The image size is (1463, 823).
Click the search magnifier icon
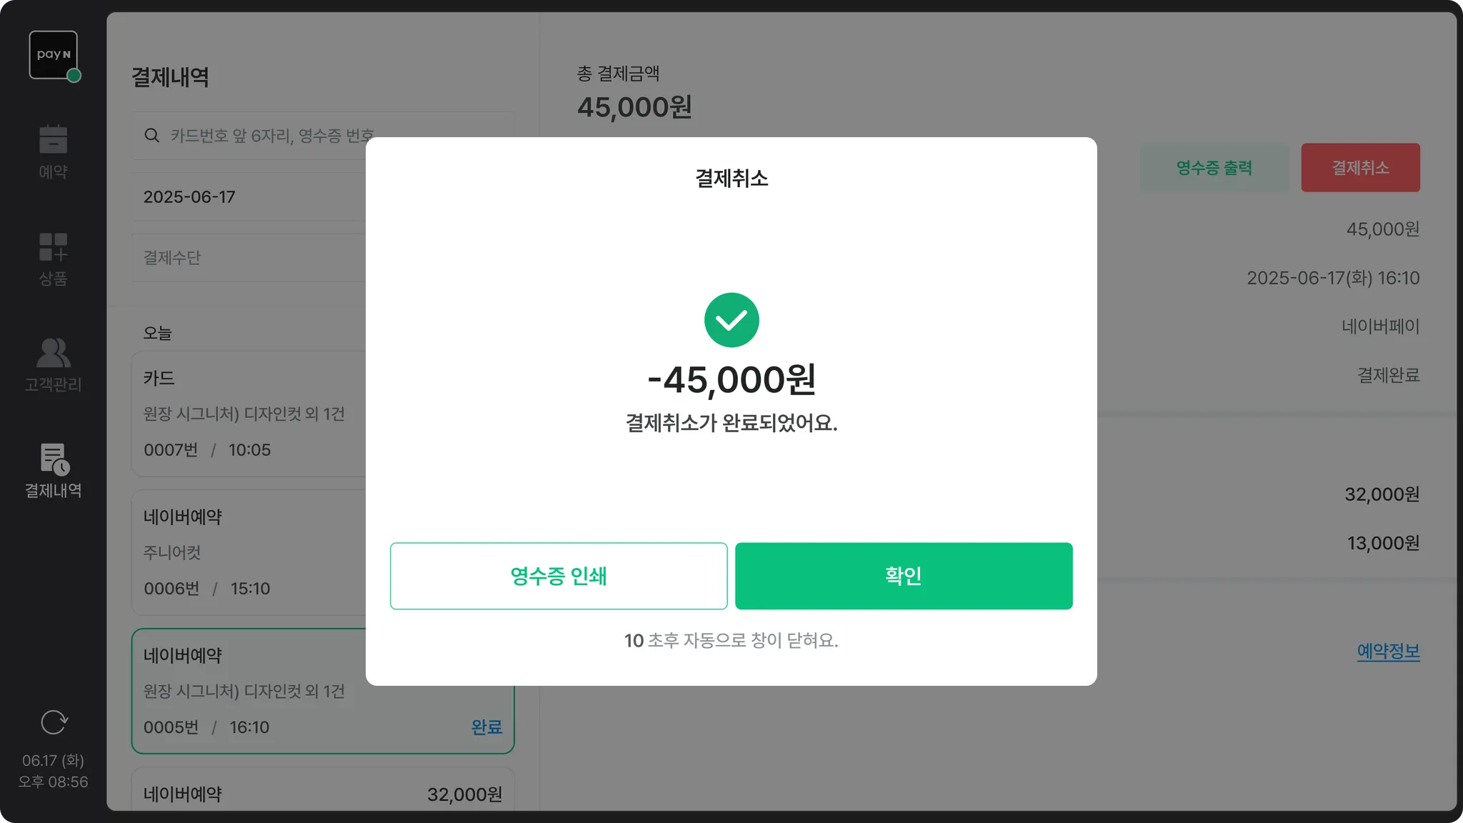click(x=151, y=136)
